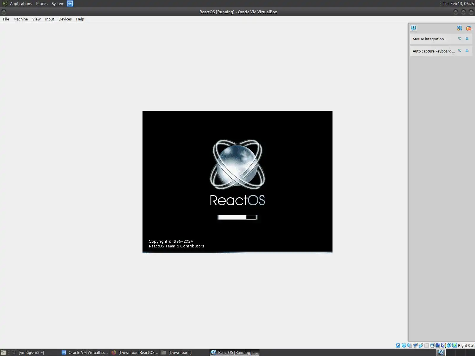This screenshot has width=475, height=356.
Task: Click the keyboard capture green arrow indicator
Action: point(455,345)
